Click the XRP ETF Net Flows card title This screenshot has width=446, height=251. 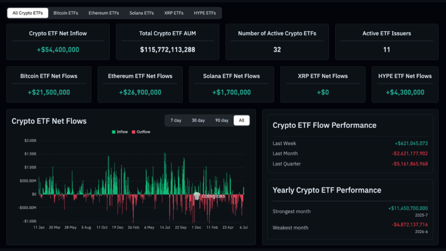(323, 76)
